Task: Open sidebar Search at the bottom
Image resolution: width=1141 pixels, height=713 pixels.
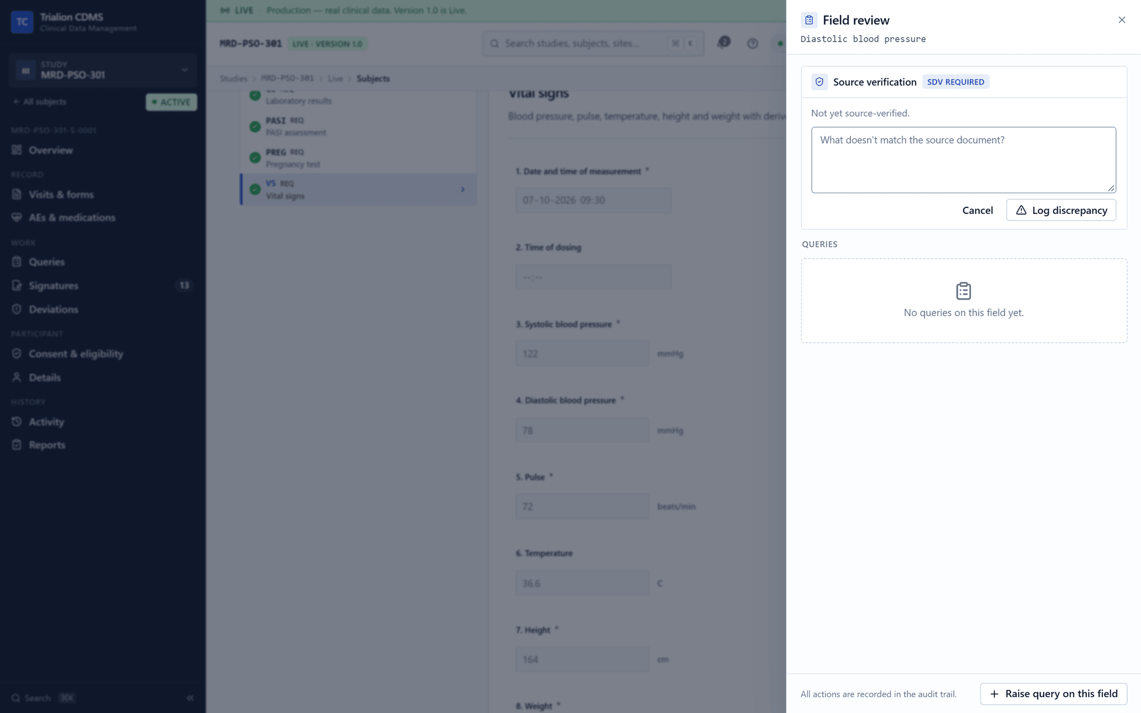Action: point(43,698)
